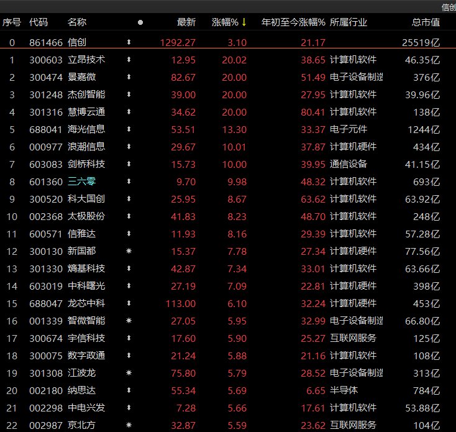This screenshot has height=432, width=456.
Task: Click the latest price 113.00
Action: (181, 304)
